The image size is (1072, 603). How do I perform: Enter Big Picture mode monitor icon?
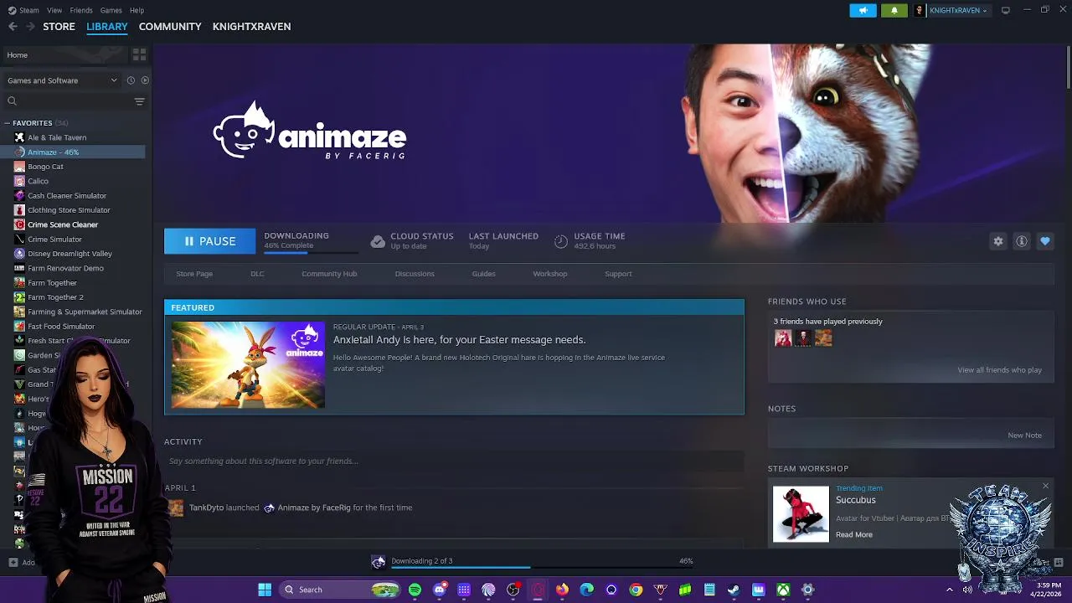1006,10
